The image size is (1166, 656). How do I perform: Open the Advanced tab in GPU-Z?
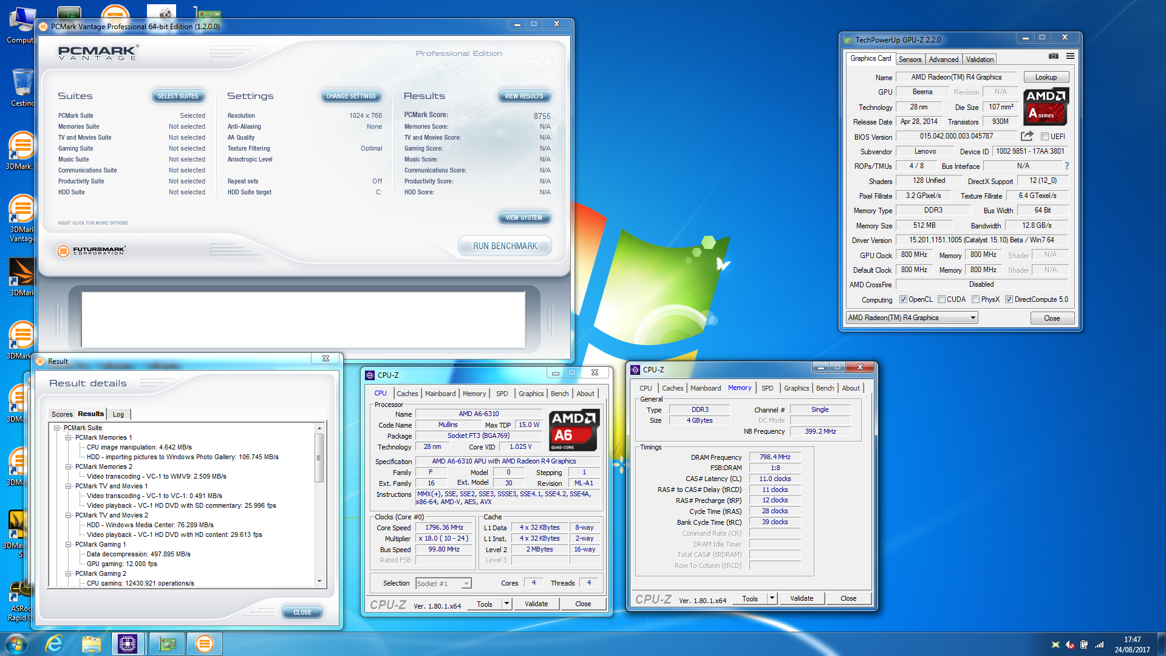click(x=944, y=60)
